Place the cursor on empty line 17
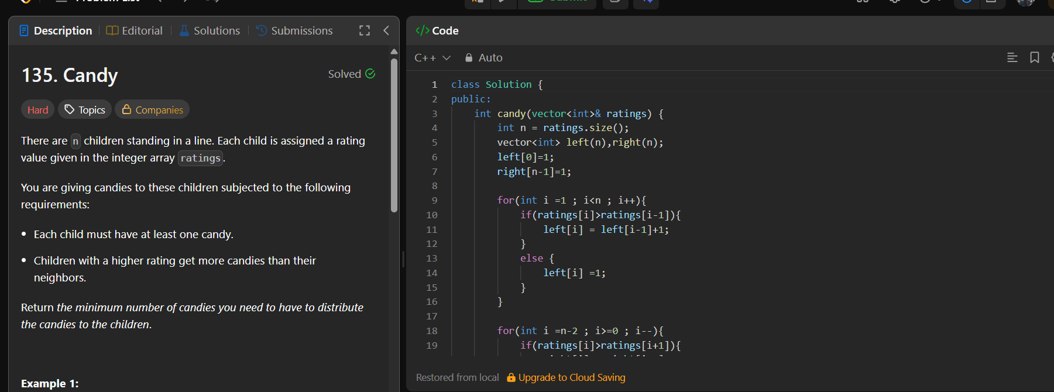 (x=527, y=317)
